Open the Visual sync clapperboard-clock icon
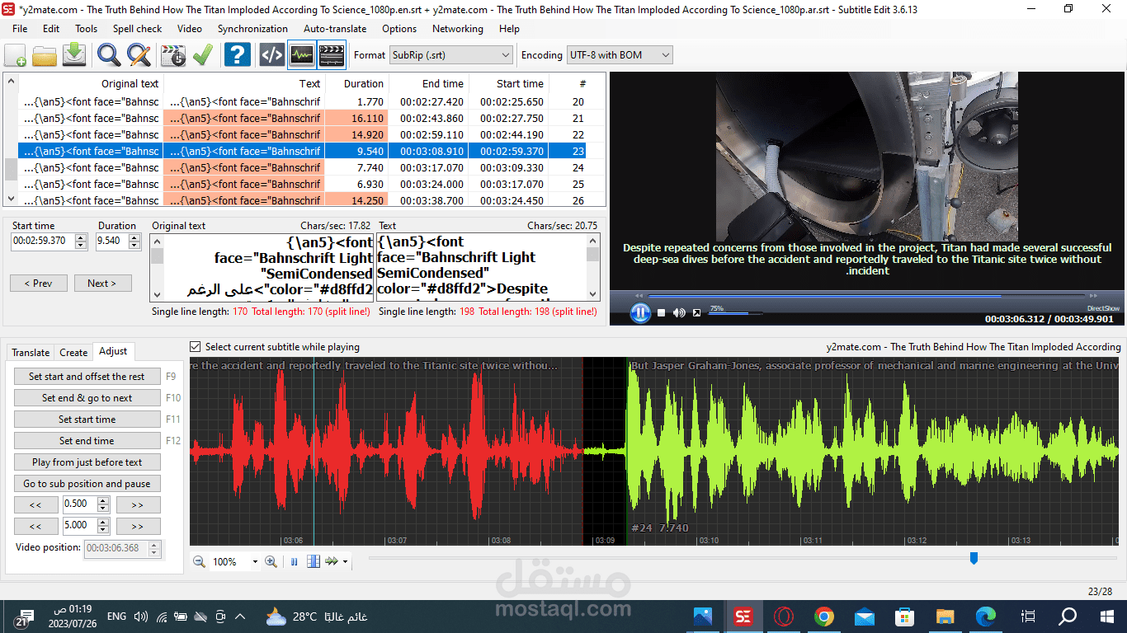The image size is (1127, 633). 173,55
